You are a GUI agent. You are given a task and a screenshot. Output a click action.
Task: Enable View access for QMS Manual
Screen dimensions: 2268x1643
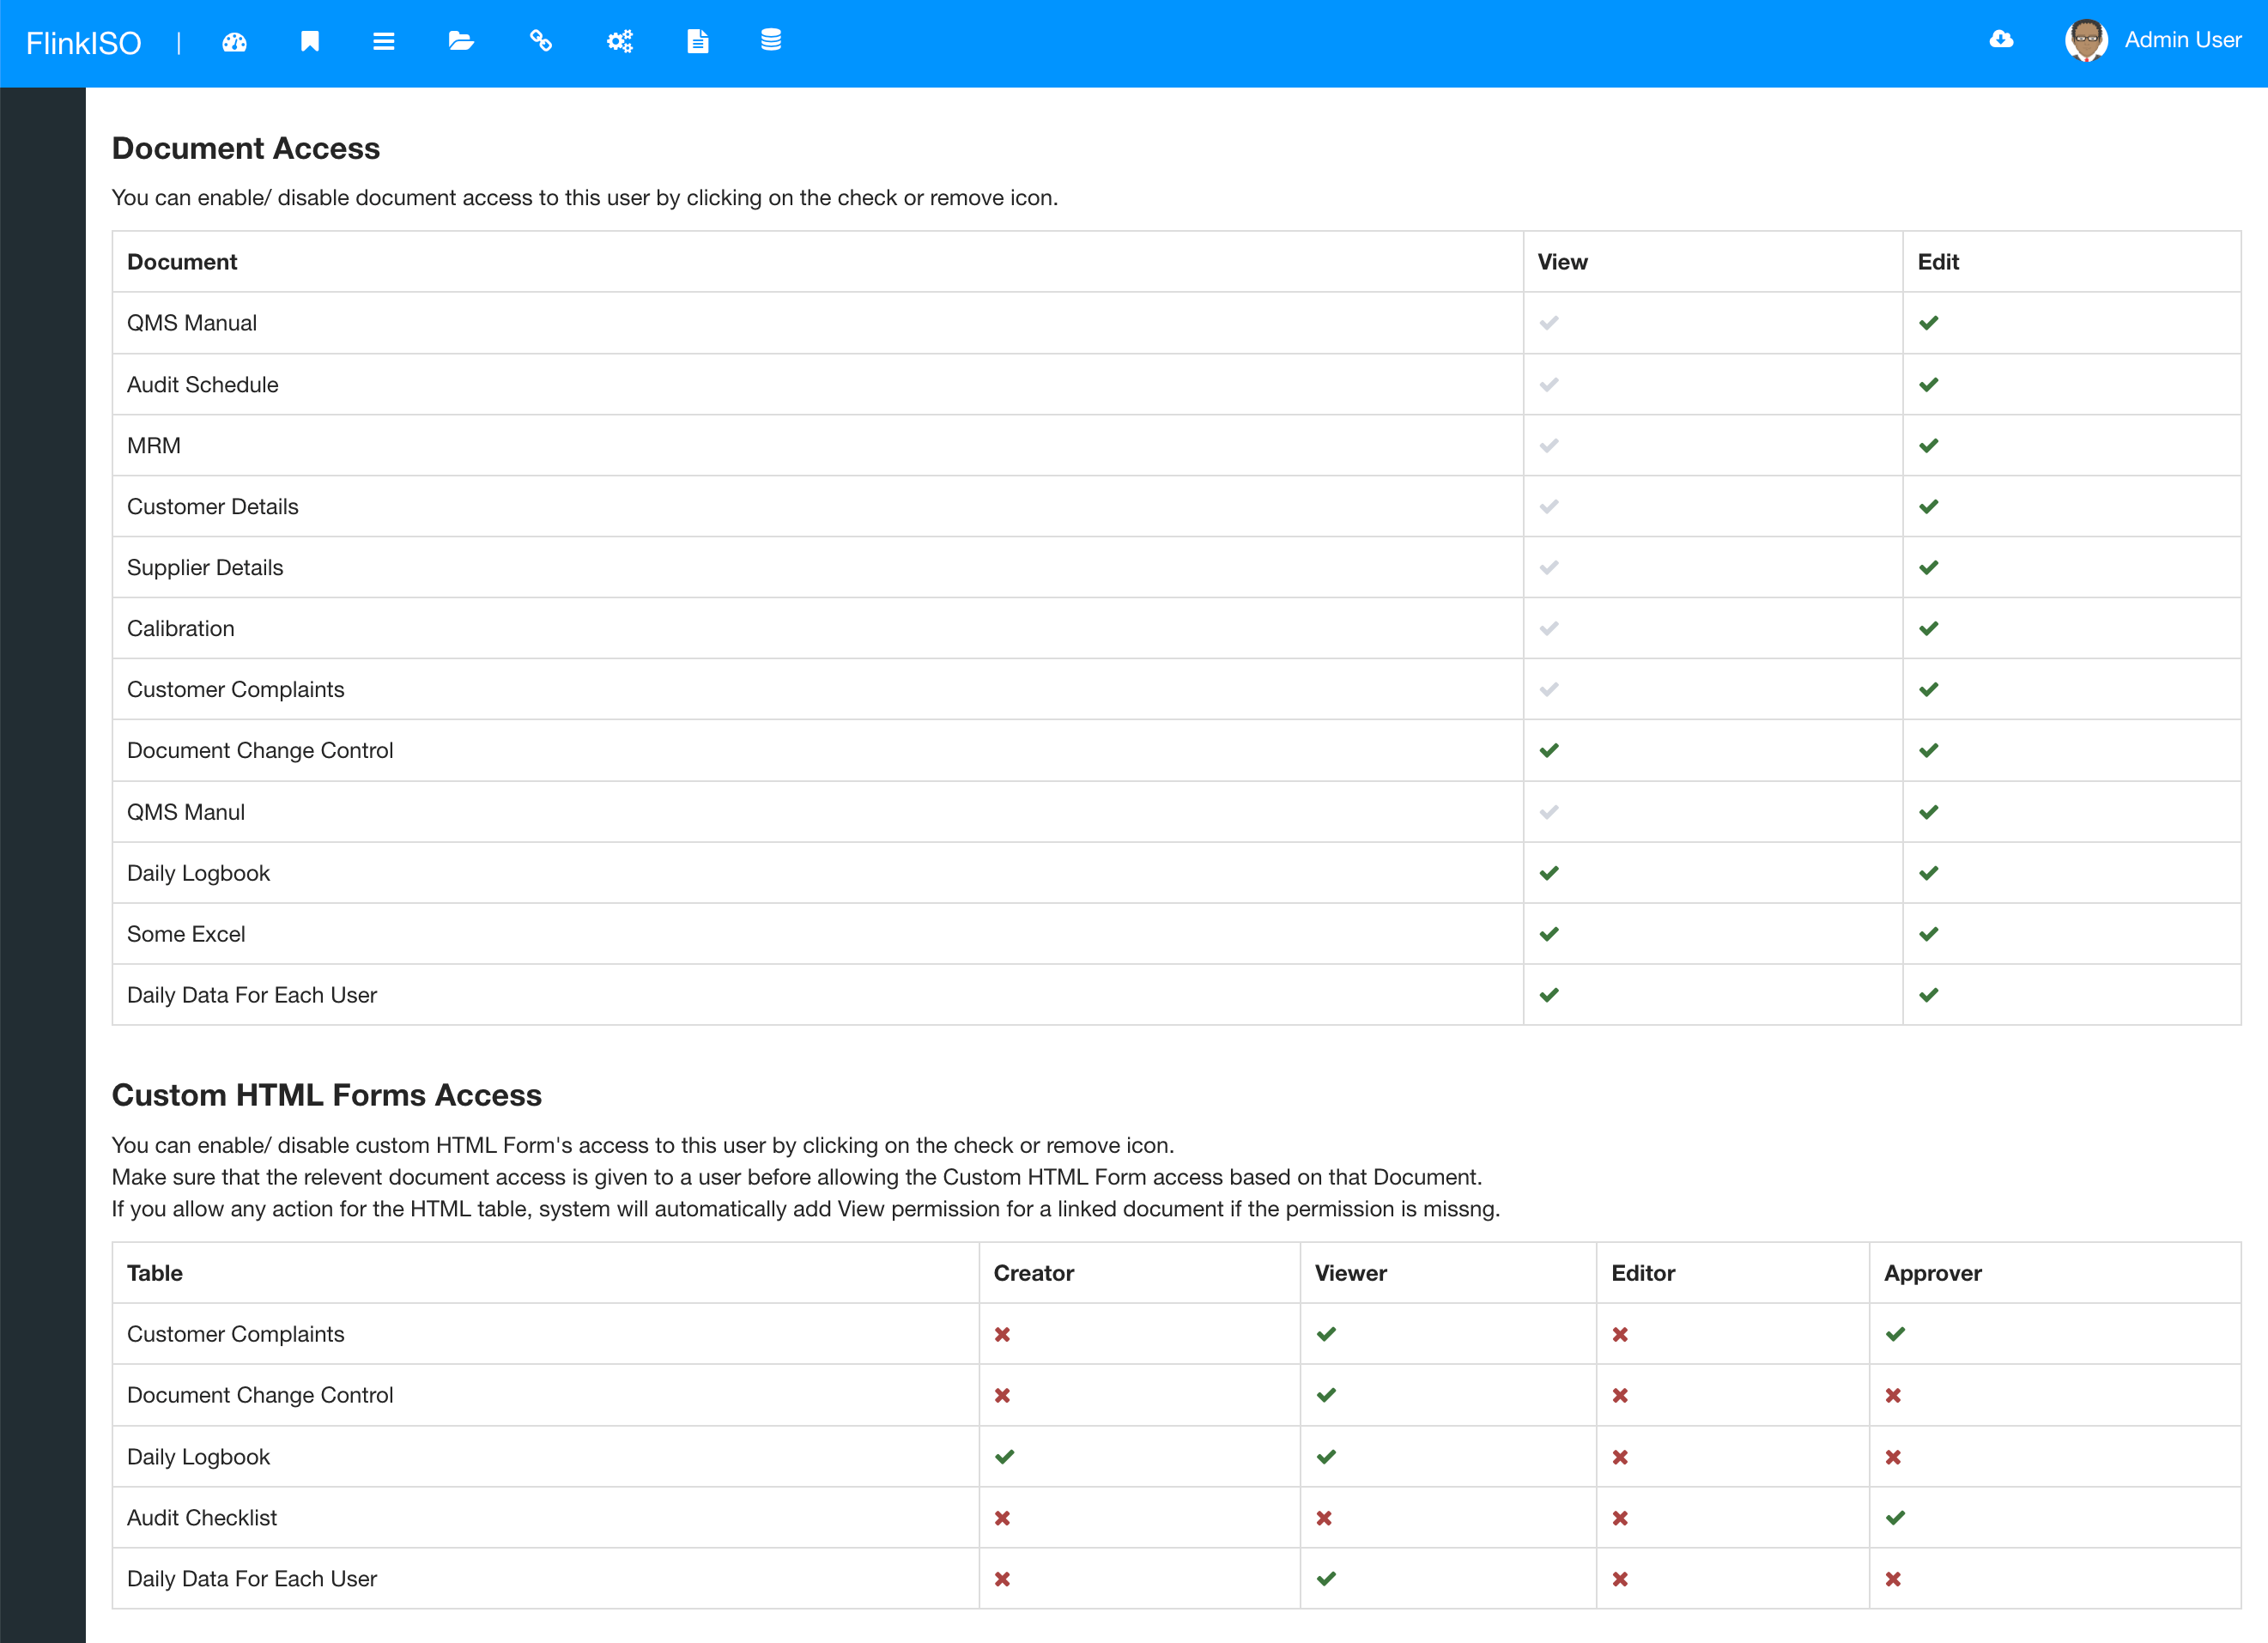point(1549,323)
